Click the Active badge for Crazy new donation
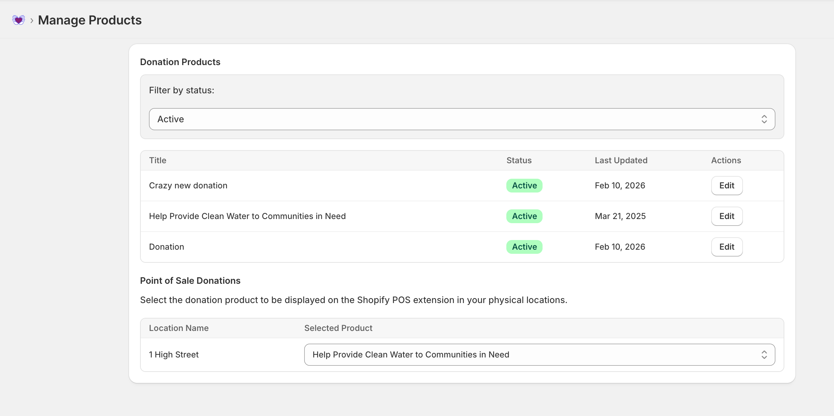The height and width of the screenshot is (416, 834). 524,186
